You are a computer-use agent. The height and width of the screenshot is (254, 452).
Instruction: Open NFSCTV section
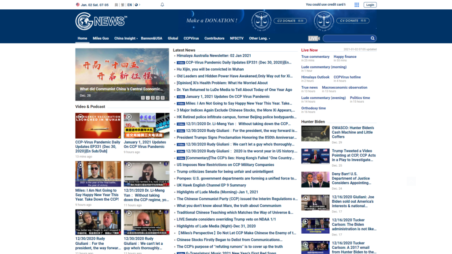[x=237, y=38]
